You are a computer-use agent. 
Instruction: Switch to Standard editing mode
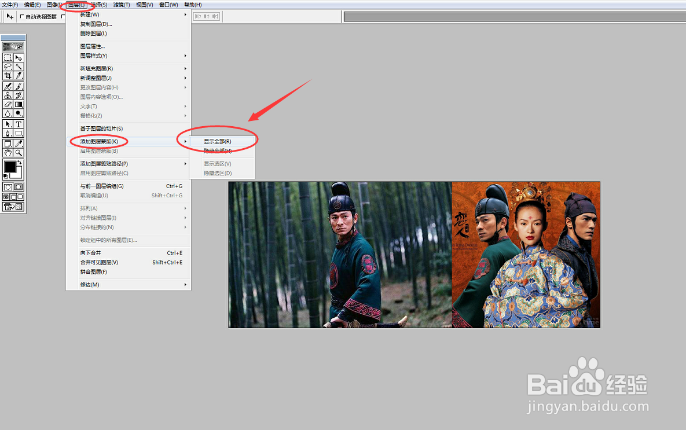[8, 187]
